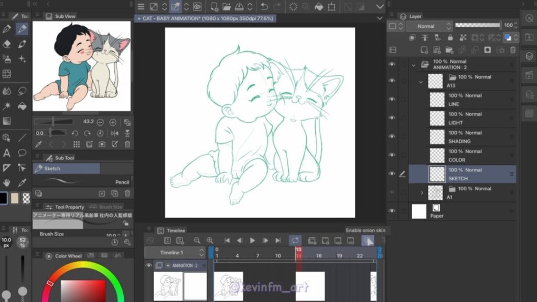Screen dimensions: 537x302
Task: Expand the A1 folder
Action: pyautogui.click(x=421, y=192)
